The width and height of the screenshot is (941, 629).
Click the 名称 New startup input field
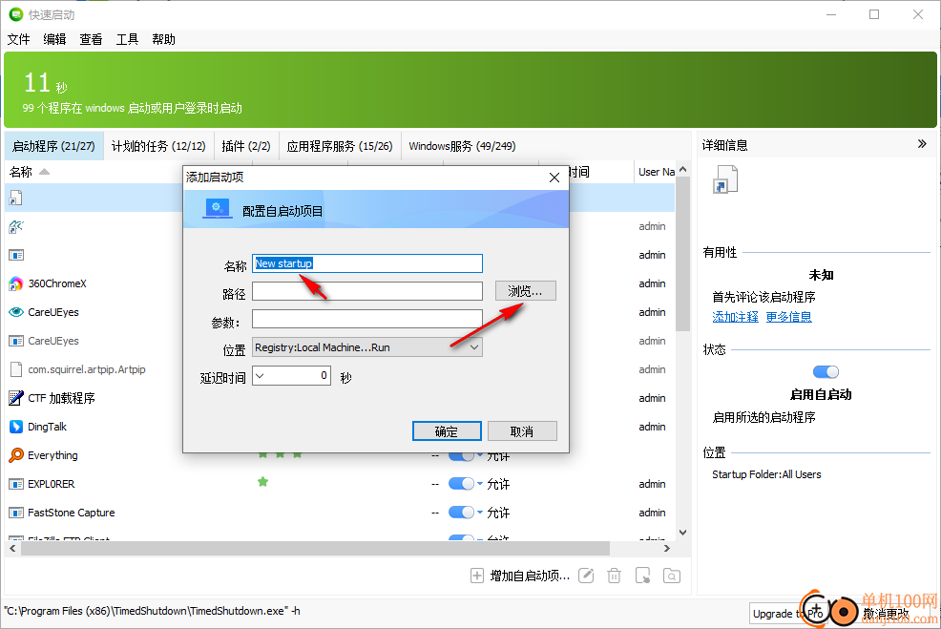point(367,263)
